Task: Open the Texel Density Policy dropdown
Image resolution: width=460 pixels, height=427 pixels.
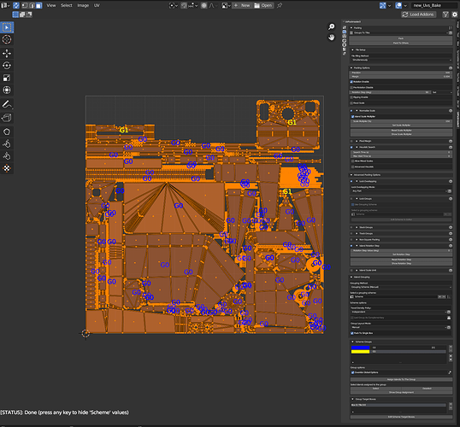Action: coord(398,312)
